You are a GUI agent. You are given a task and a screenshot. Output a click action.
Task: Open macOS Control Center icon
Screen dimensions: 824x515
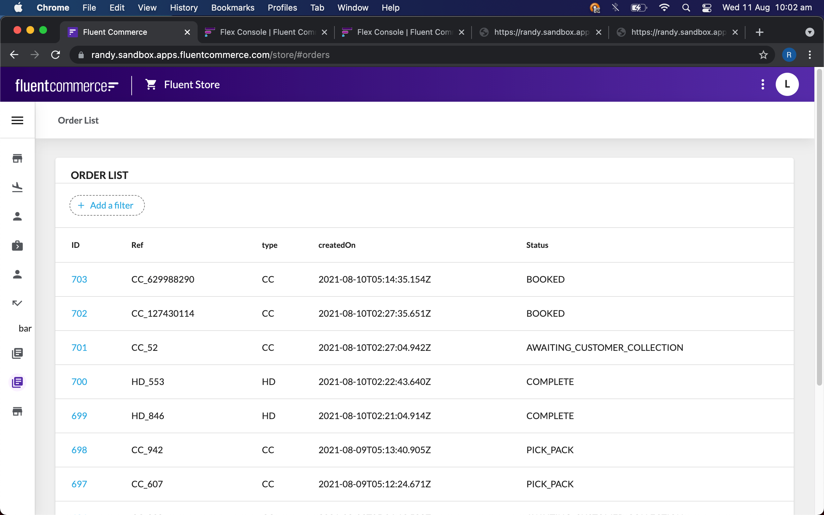click(707, 7)
